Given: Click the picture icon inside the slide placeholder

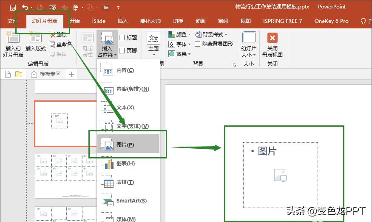Looking at the screenshot, I should pyautogui.click(x=281, y=175).
